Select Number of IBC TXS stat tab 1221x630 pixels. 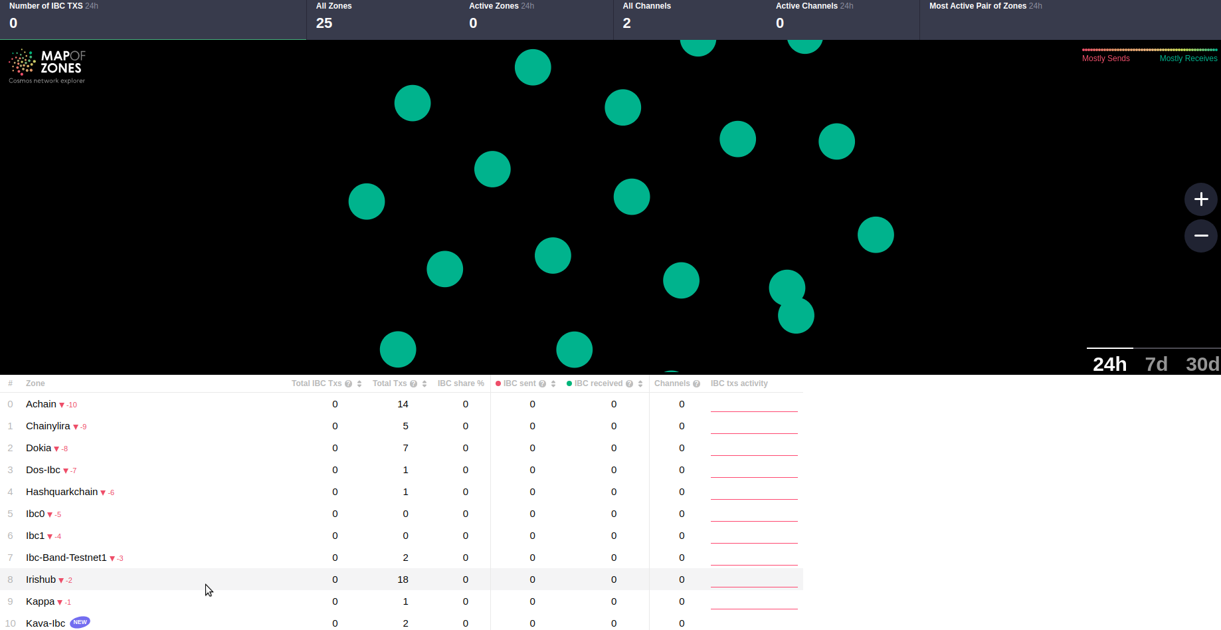[x=153, y=19]
